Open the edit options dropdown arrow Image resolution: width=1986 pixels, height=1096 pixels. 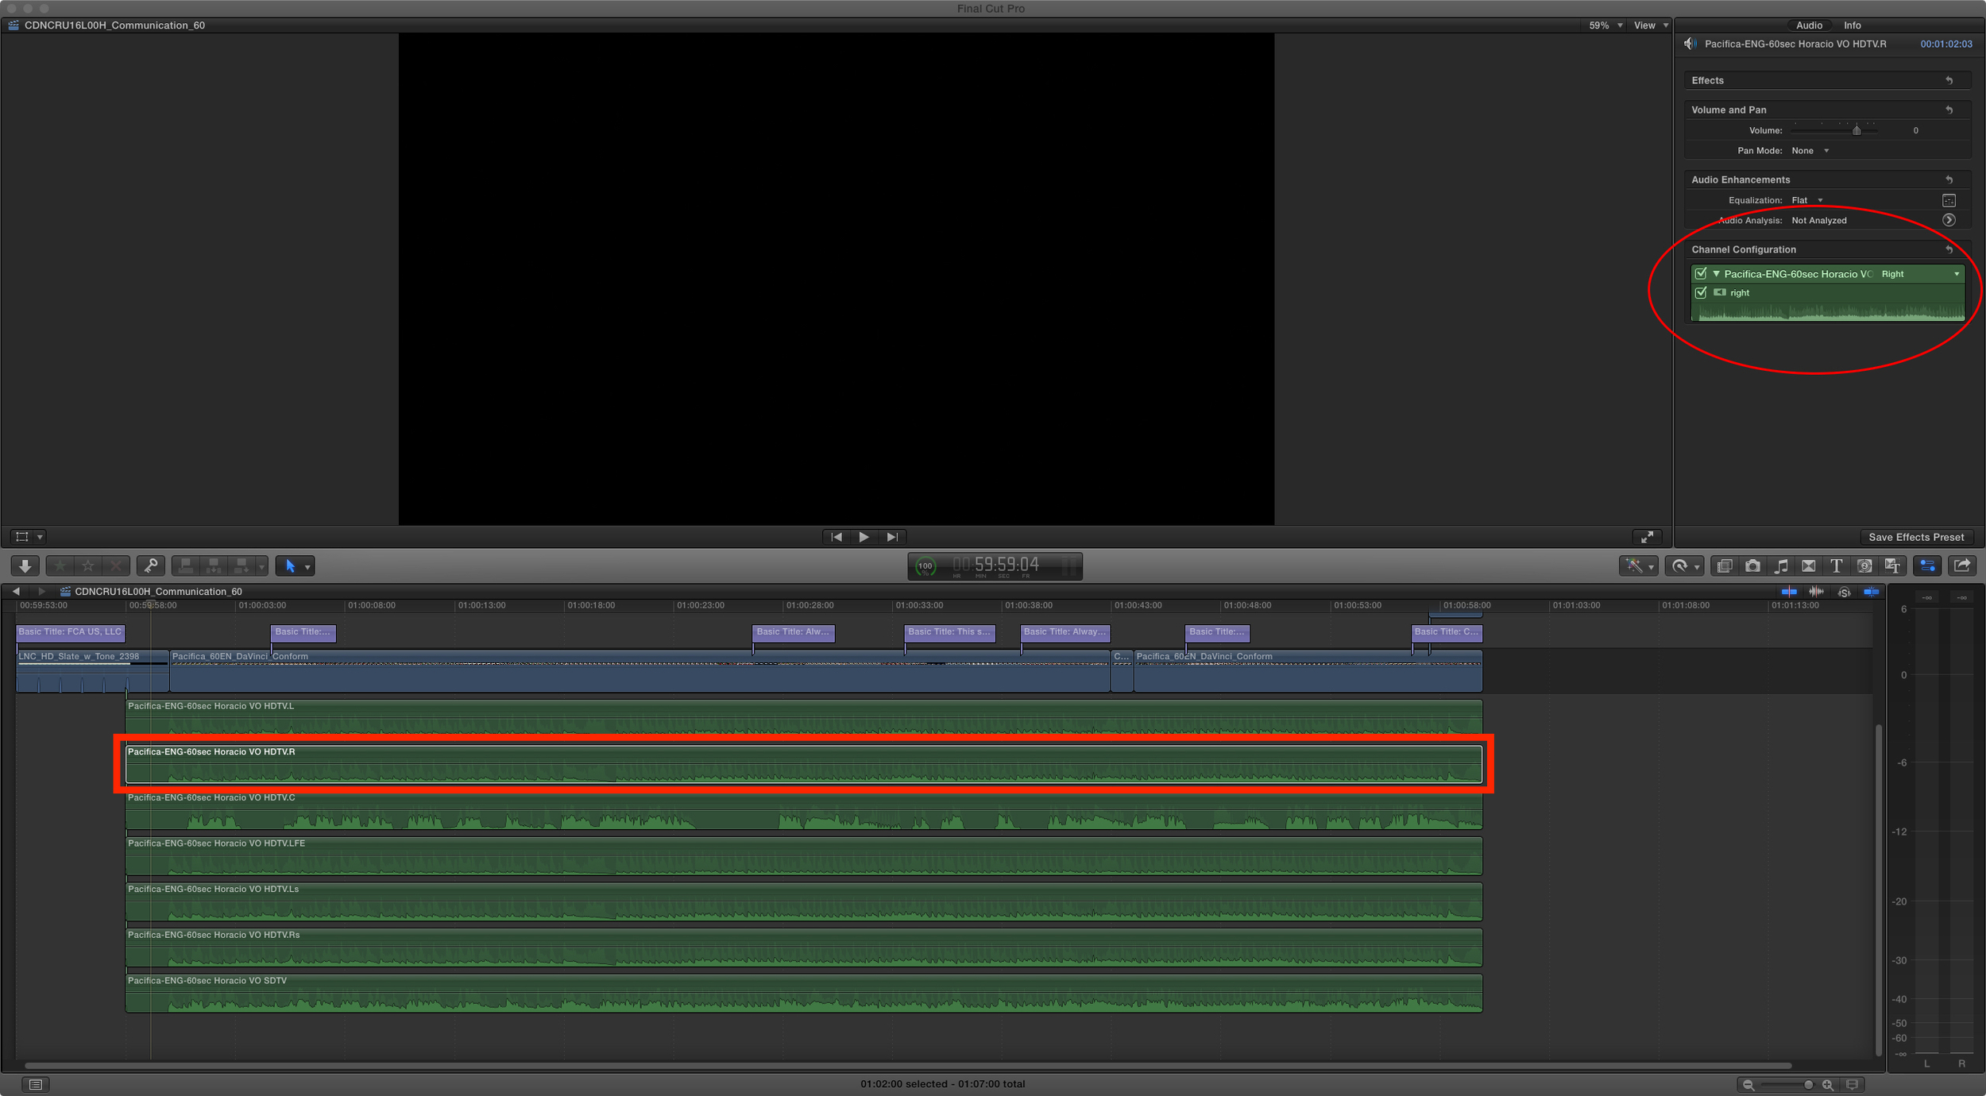pyautogui.click(x=261, y=567)
